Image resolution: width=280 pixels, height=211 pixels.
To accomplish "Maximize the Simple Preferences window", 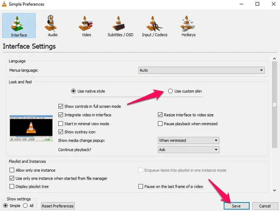I will 257,4.
